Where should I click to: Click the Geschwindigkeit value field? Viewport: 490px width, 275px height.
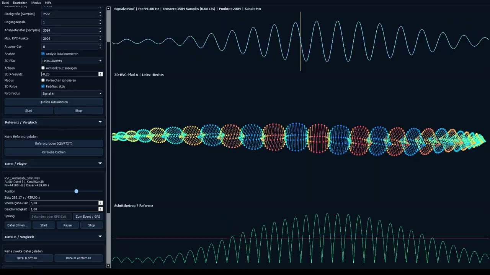click(x=64, y=209)
